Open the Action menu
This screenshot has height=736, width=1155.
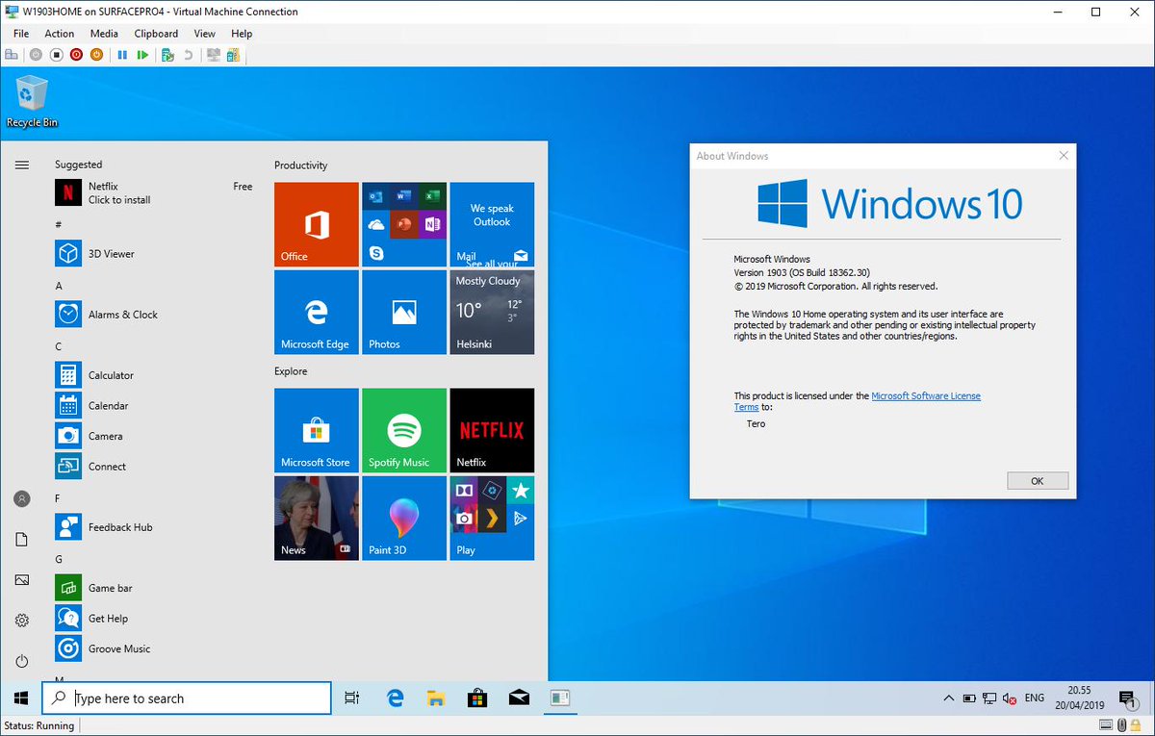(x=59, y=34)
